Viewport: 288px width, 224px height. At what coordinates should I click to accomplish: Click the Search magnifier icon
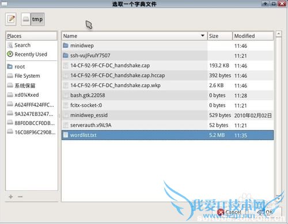click(10, 45)
